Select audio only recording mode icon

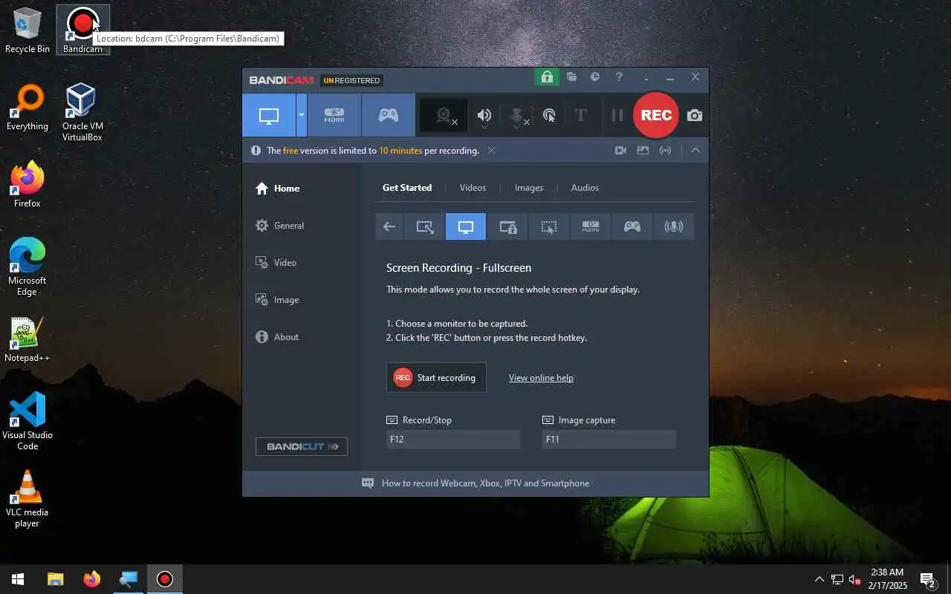click(x=674, y=227)
